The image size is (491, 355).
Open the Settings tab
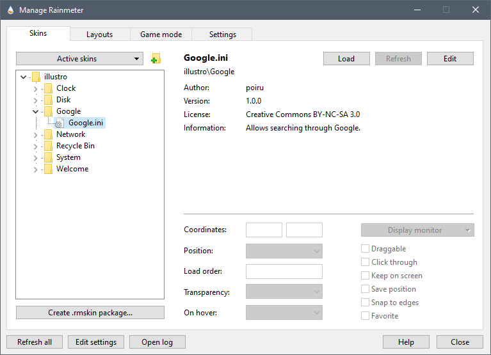(x=223, y=35)
